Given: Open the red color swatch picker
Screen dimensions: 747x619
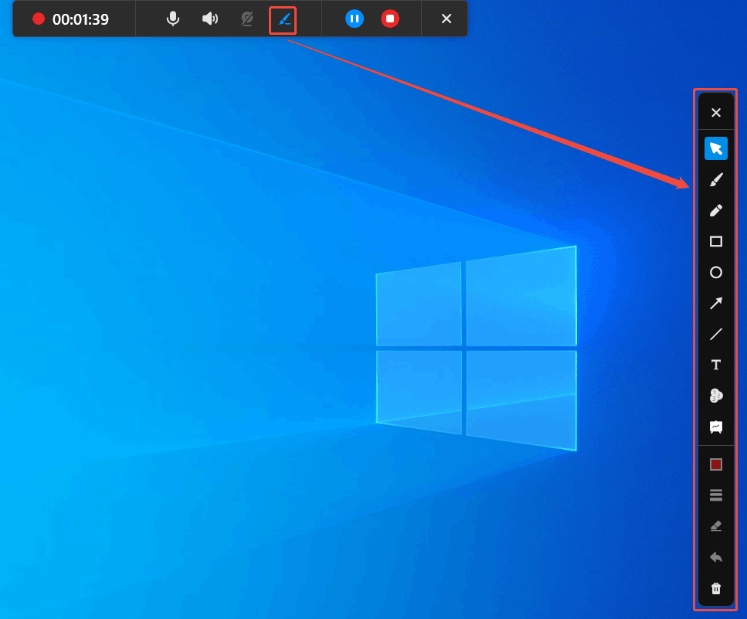Looking at the screenshot, I should point(715,464).
